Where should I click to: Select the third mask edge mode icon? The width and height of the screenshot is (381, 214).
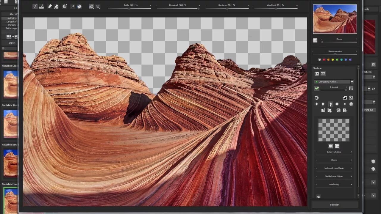pyautogui.click(x=331, y=104)
